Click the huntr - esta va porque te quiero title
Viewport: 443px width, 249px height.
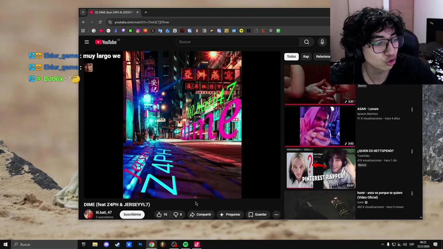[380, 195]
